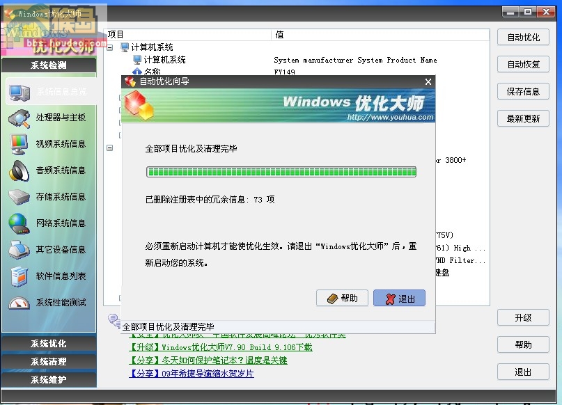Click Windows优化大师 main title bar icon

[10, 14]
